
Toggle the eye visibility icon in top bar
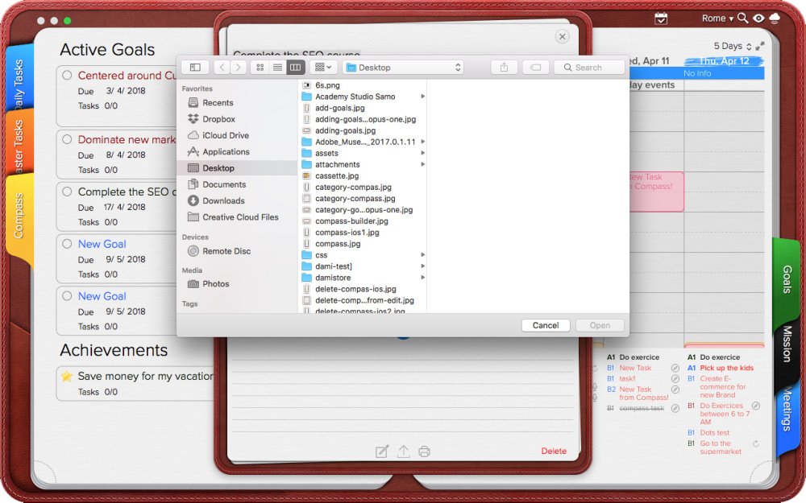tap(758, 19)
